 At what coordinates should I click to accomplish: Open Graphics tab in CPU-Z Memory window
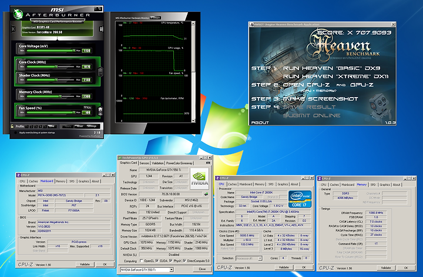[x=385, y=185]
